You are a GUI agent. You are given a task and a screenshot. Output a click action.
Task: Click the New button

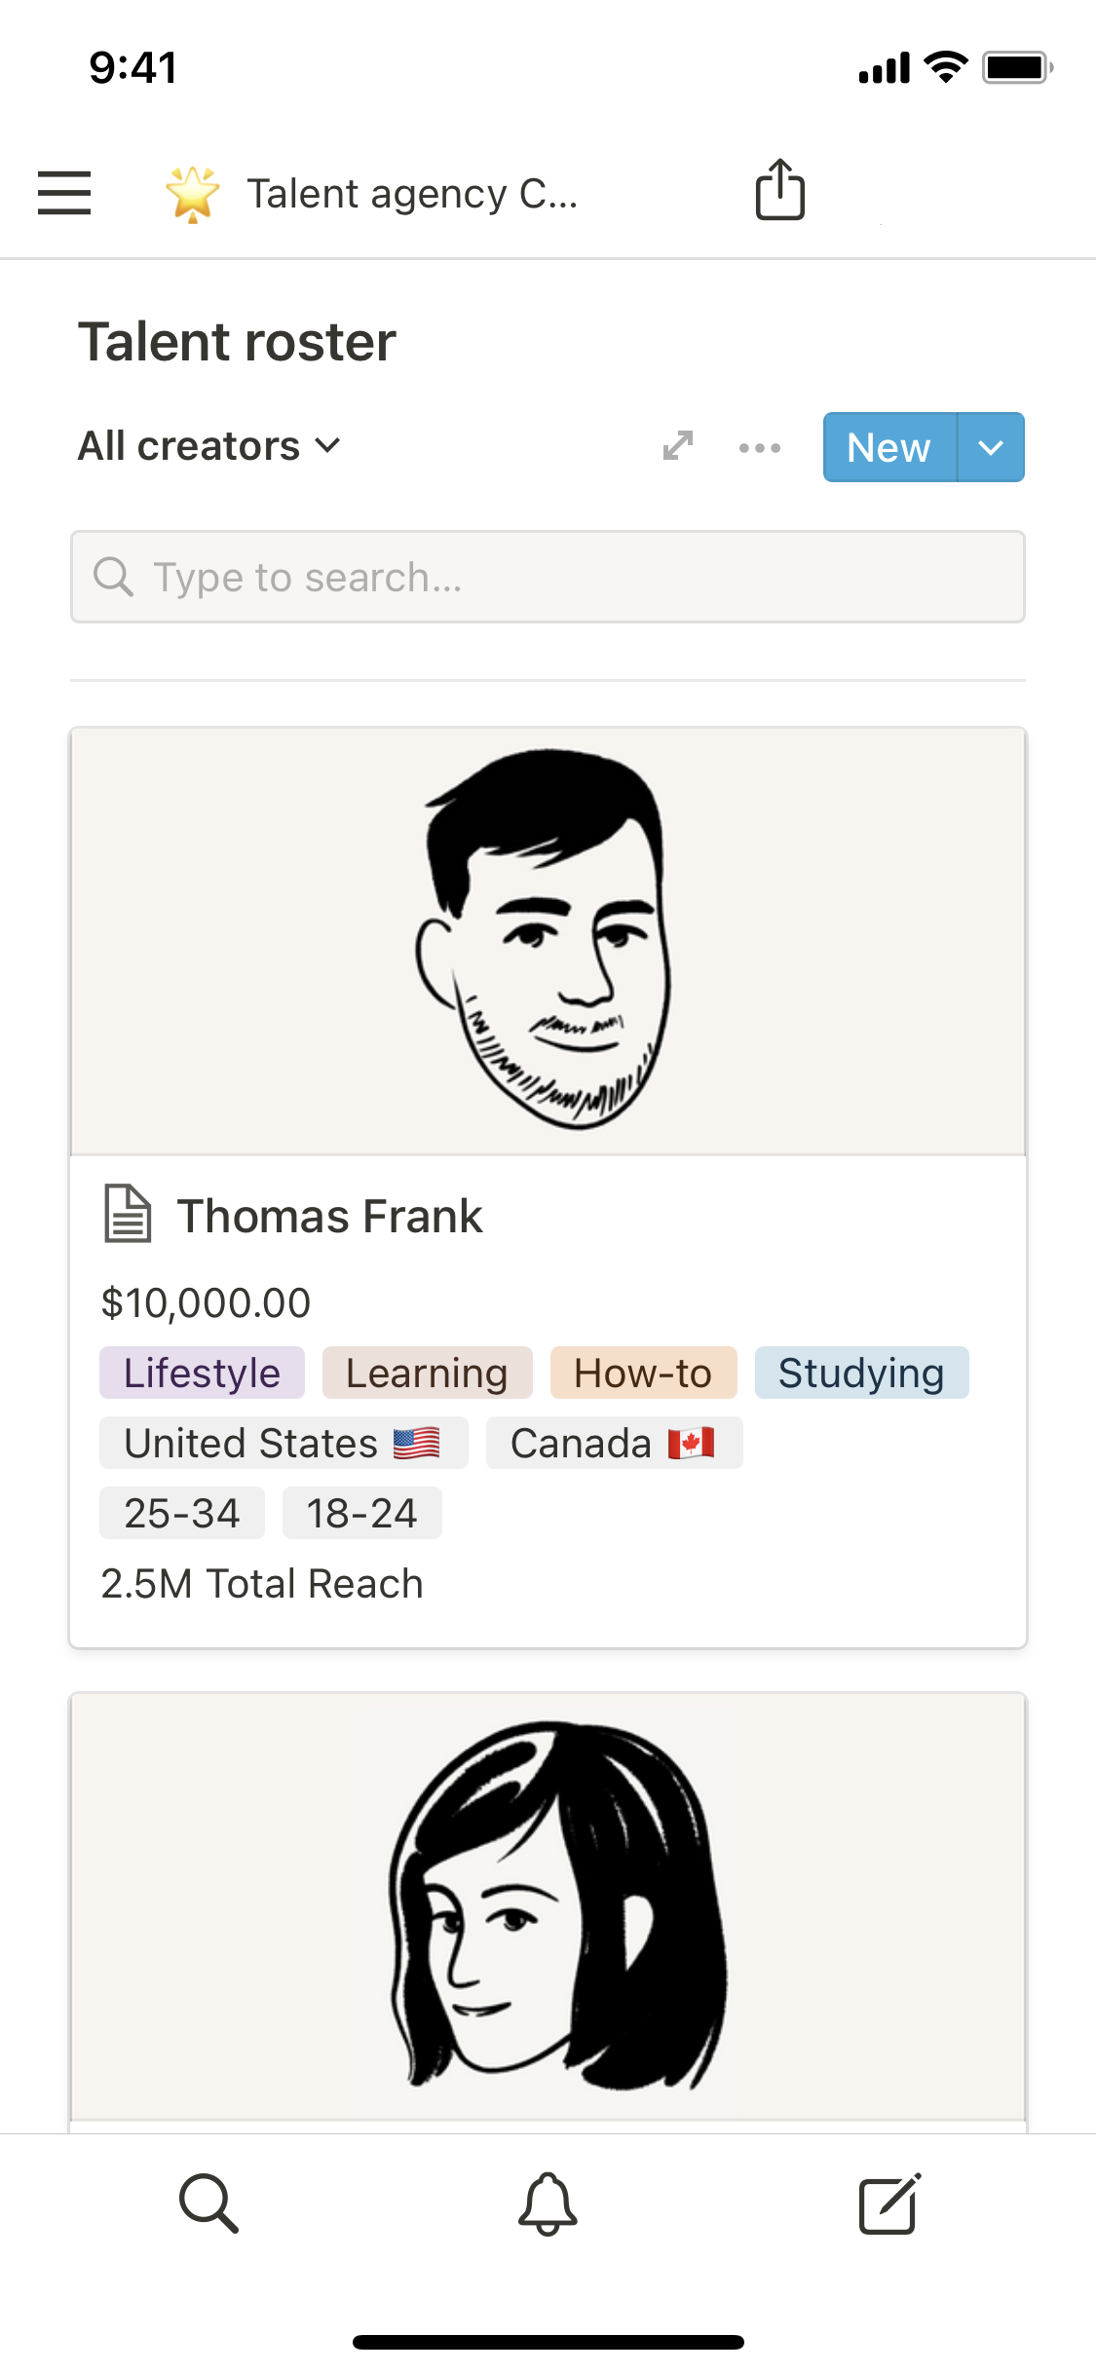[888, 447]
